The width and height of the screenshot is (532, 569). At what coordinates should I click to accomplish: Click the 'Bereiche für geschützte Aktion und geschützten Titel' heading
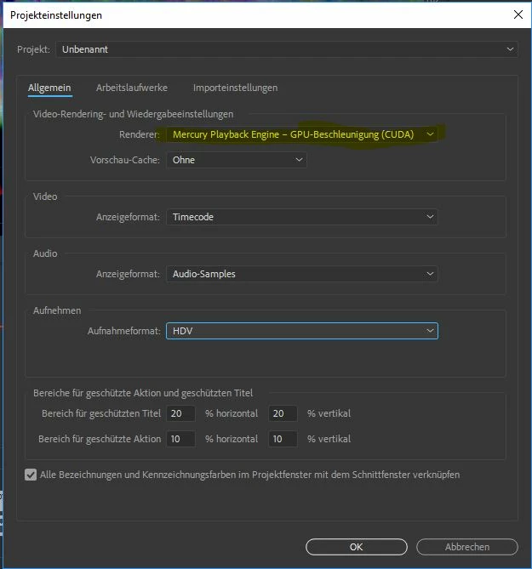click(x=143, y=393)
